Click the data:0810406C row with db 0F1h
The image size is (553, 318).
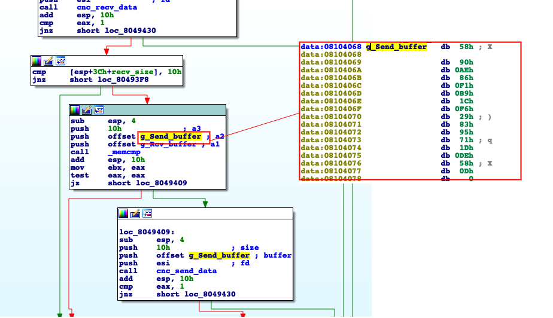click(387, 85)
